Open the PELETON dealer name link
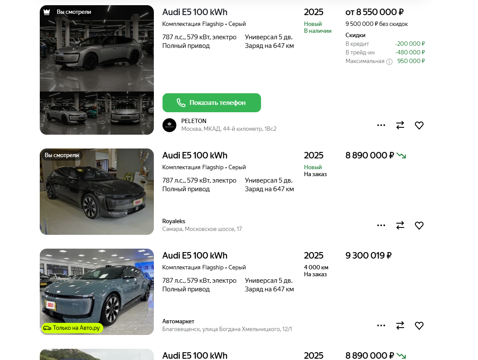The height and width of the screenshot is (360, 478). (194, 121)
